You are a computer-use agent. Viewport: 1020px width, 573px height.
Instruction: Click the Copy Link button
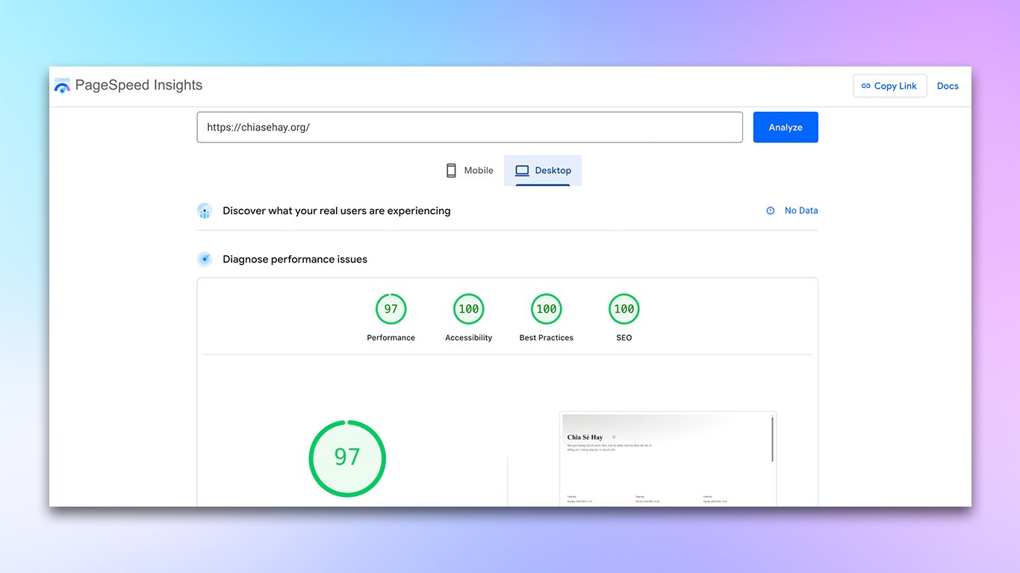pos(889,86)
